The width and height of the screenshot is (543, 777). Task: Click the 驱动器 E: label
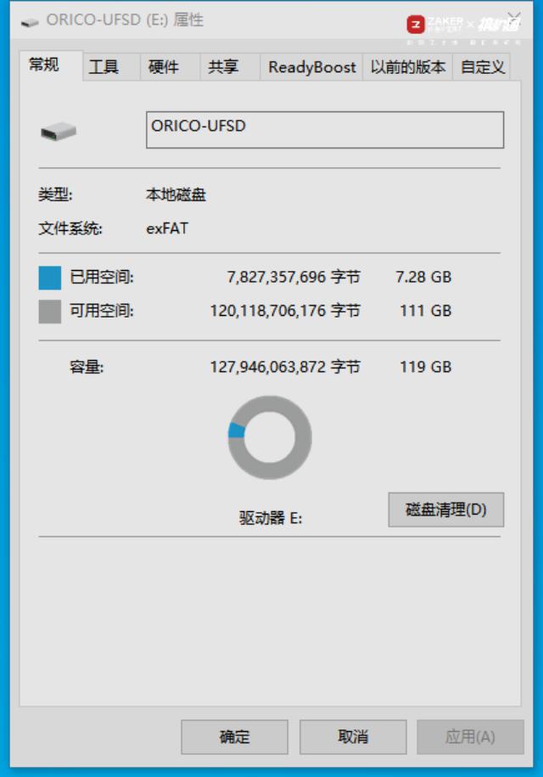(271, 518)
